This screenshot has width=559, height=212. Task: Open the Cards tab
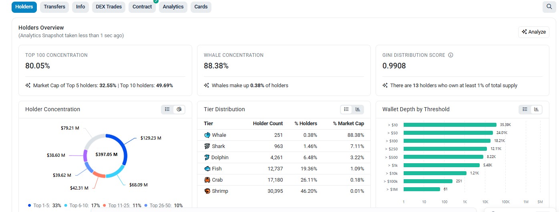(201, 7)
